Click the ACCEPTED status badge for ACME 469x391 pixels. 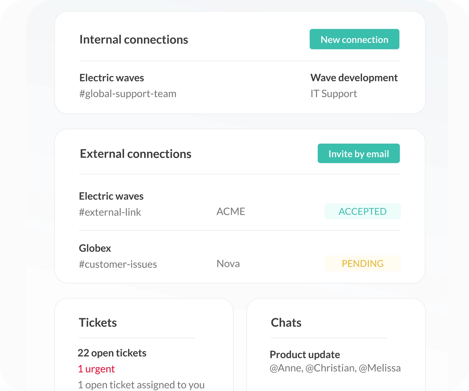click(x=362, y=211)
